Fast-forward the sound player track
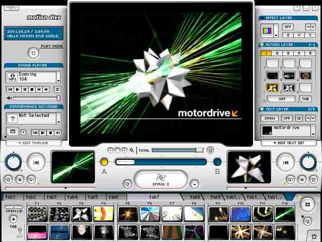The width and height of the screenshot is (322, 242). pyautogui.click(x=46, y=90)
